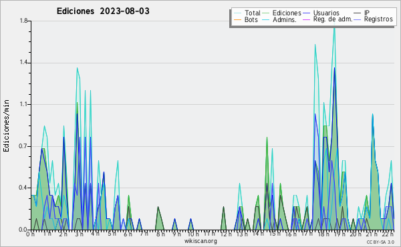401x247 pixels.
Task: Click the 'CC BY-SA 3.0' license text
Action: [380, 242]
